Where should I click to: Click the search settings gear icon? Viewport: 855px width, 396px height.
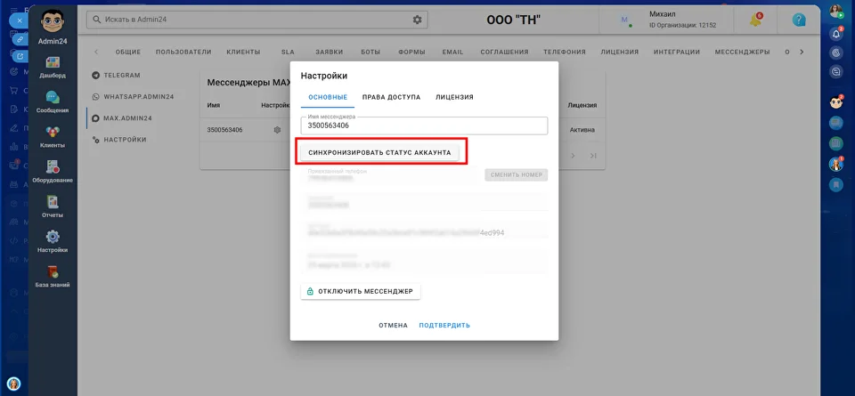(417, 20)
